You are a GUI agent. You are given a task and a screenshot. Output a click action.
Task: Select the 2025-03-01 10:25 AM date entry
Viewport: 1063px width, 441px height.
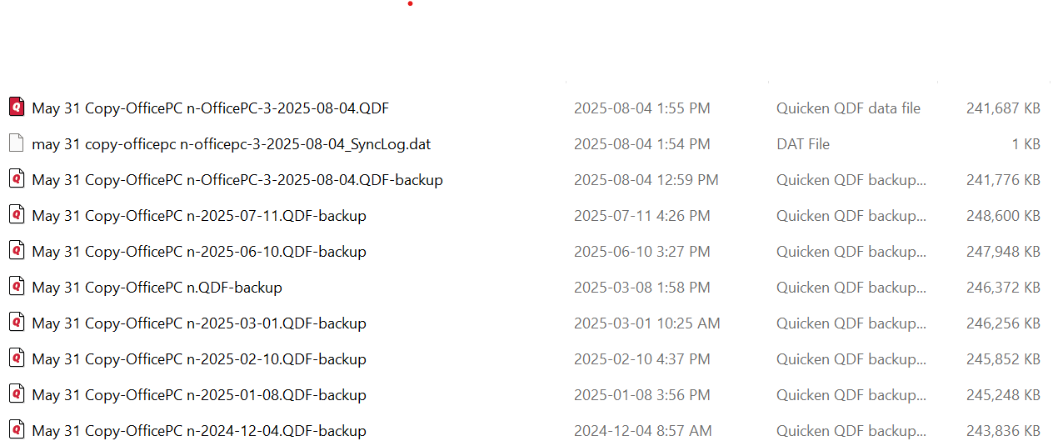(x=647, y=323)
